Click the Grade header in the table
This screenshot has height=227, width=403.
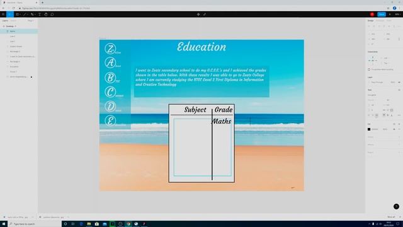[224, 110]
